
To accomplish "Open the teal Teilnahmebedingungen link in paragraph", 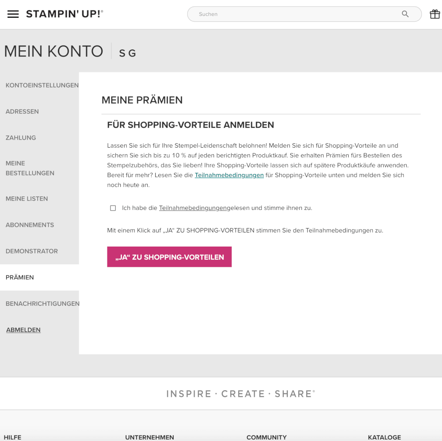I will tap(229, 175).
